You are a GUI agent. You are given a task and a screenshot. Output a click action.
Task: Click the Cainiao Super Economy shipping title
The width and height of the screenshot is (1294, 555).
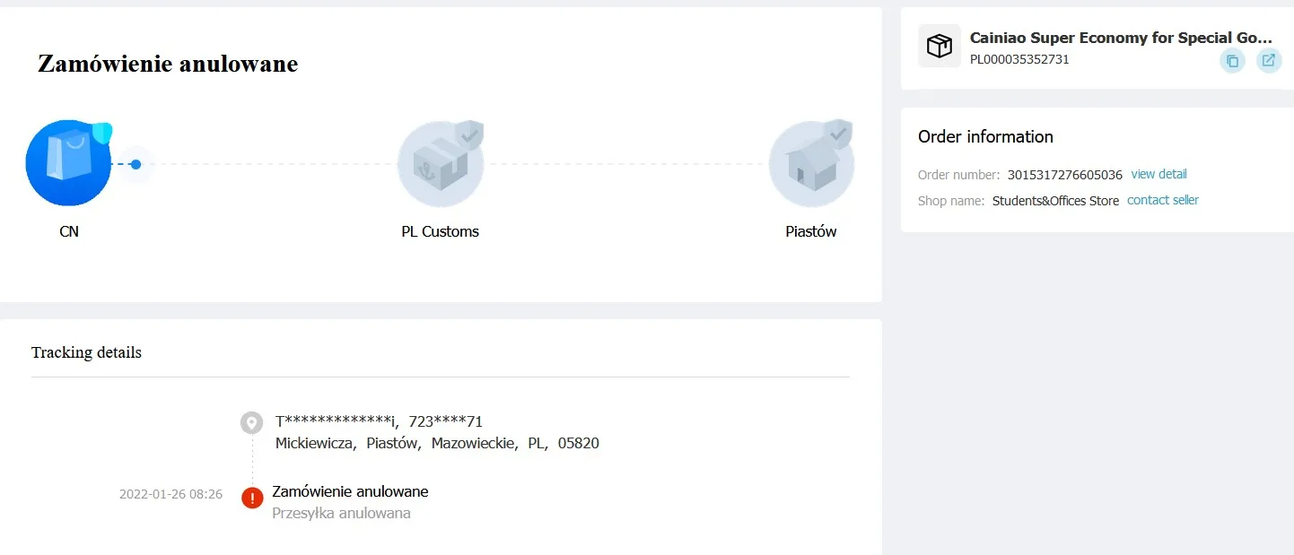(x=1121, y=38)
